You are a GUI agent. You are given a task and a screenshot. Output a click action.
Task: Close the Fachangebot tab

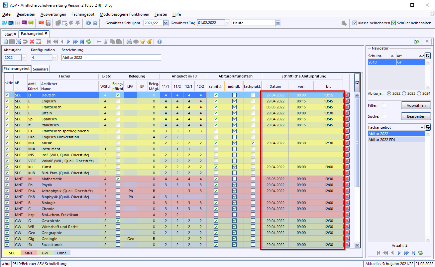click(46, 34)
